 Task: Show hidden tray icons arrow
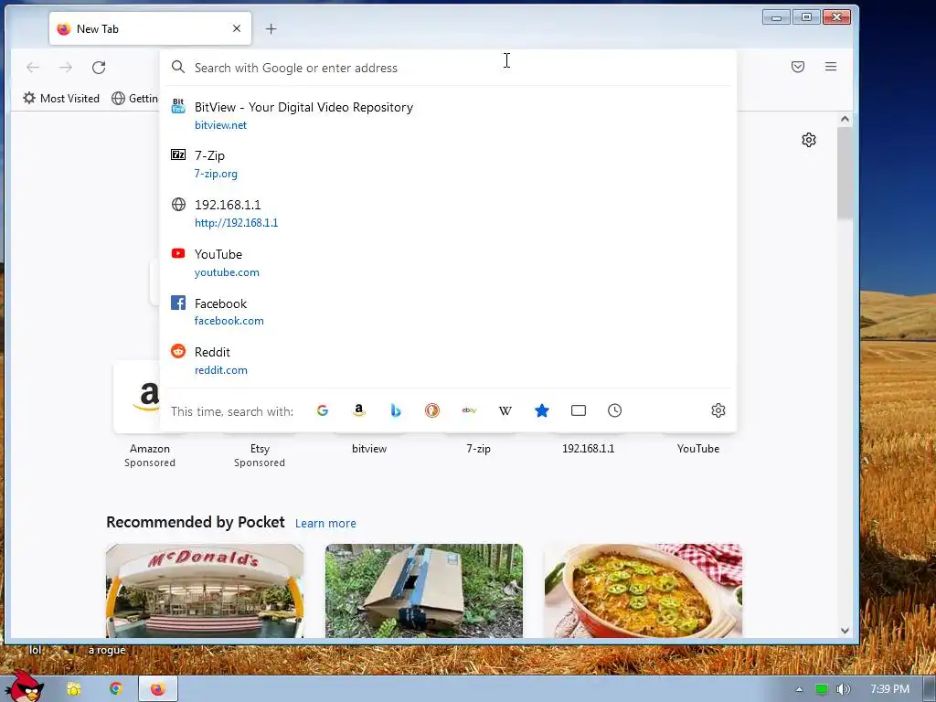pyautogui.click(x=799, y=689)
